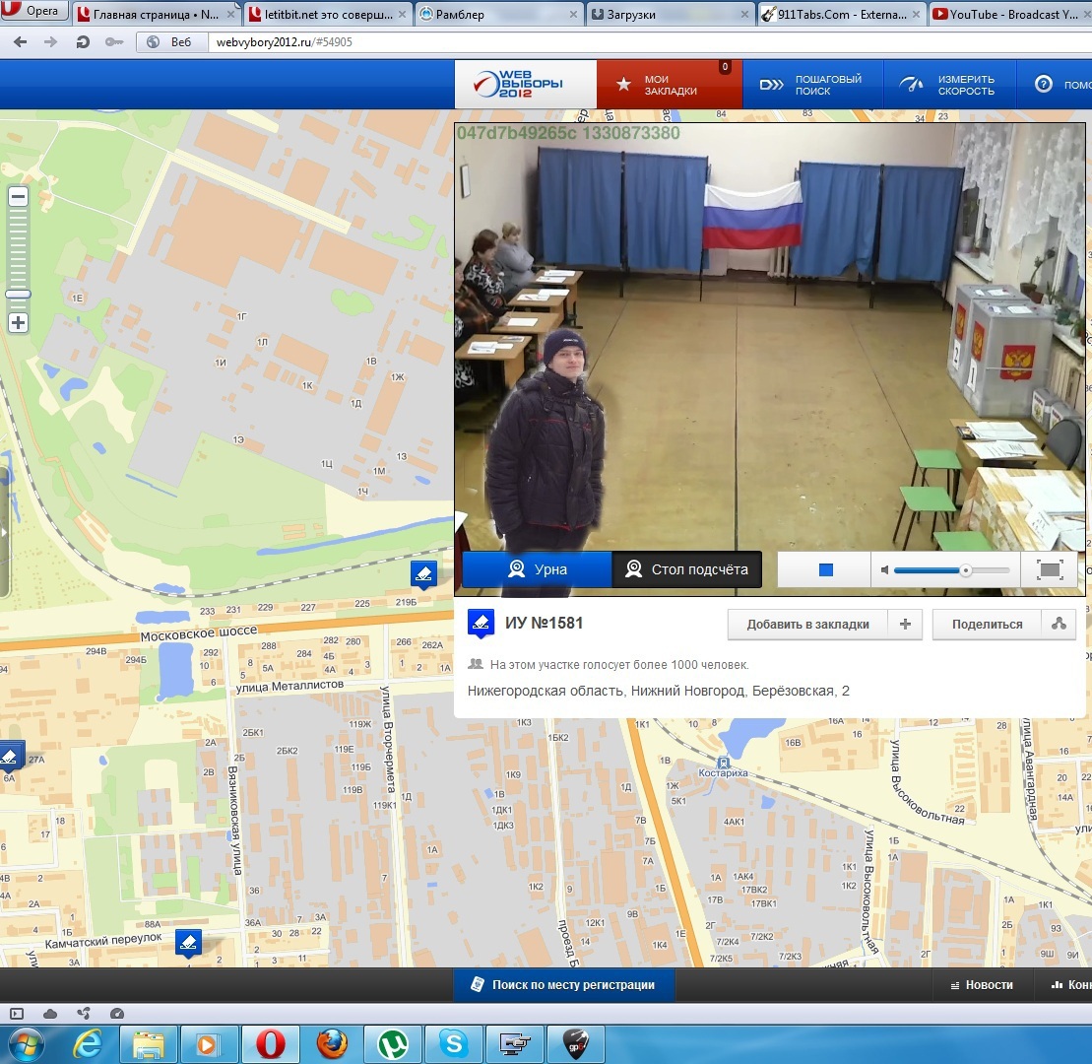Viewport: 1092px width, 1064px height.
Task: Switch to the Загрузки tab
Action: (670, 14)
